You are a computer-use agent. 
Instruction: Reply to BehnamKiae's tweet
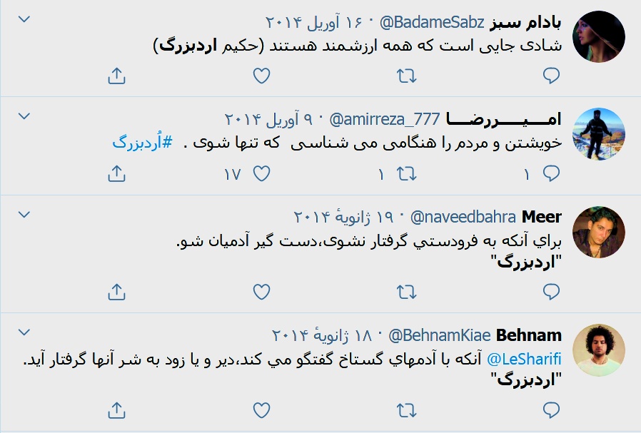[550, 411]
